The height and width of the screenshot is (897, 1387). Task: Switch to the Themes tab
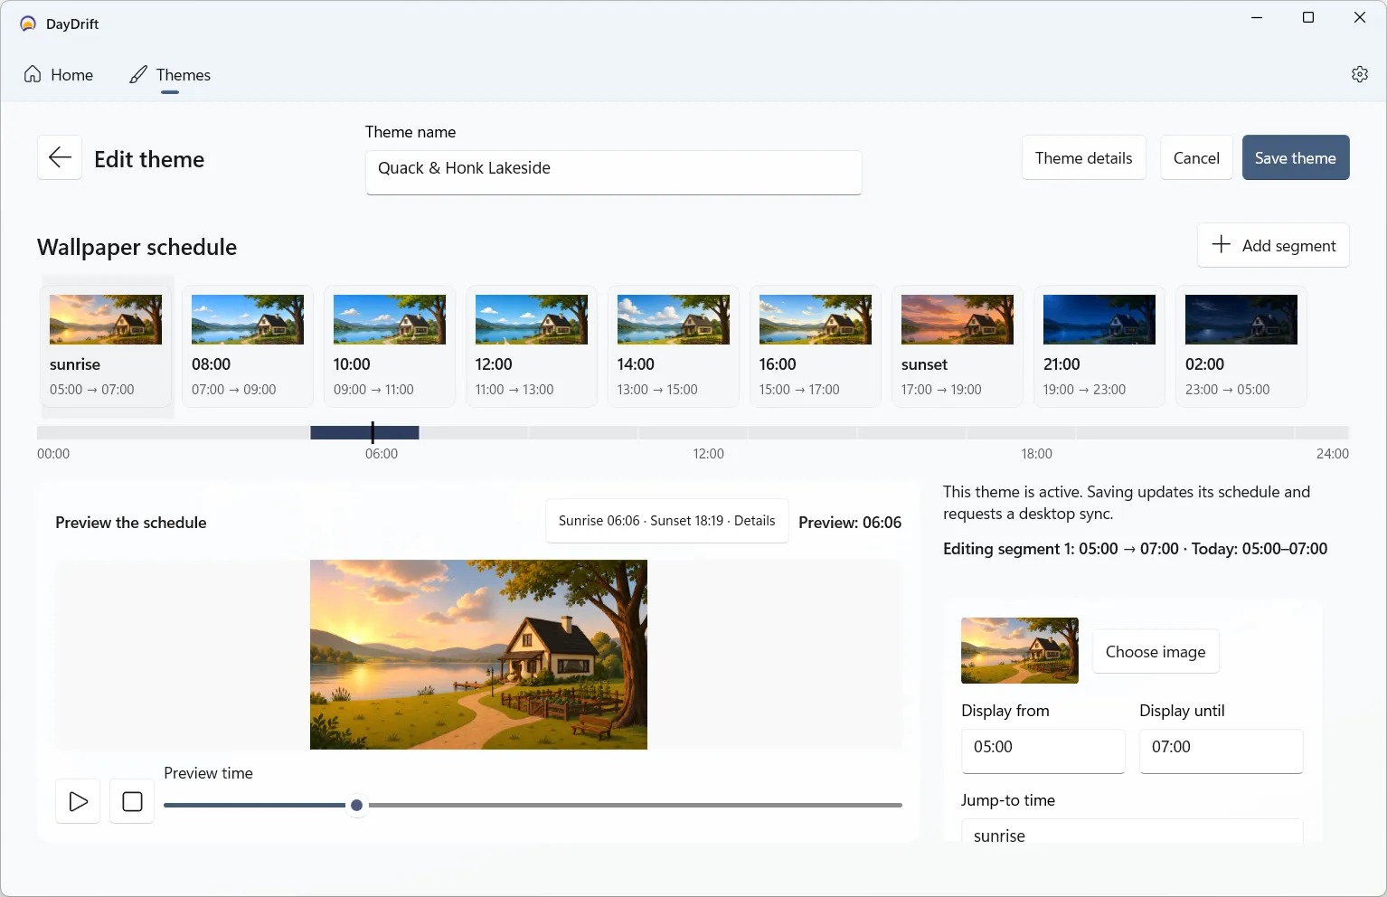[x=170, y=75]
